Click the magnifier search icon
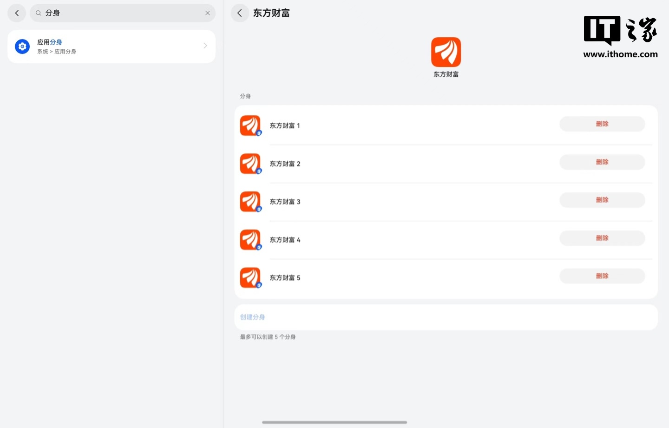 pos(39,13)
